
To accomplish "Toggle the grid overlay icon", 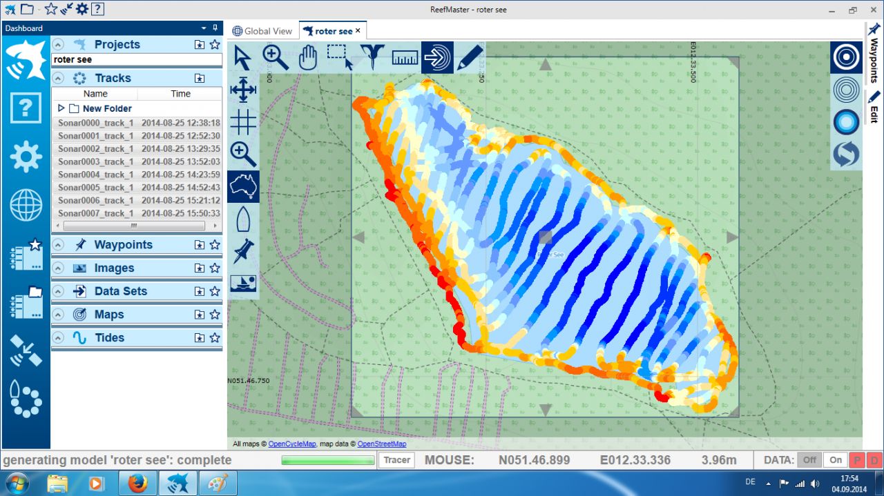I will (243, 122).
